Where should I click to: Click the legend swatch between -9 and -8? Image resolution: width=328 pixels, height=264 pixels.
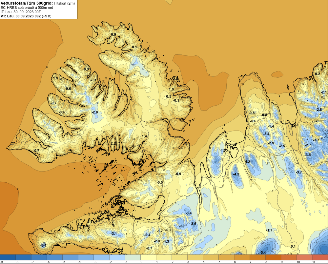8,257
